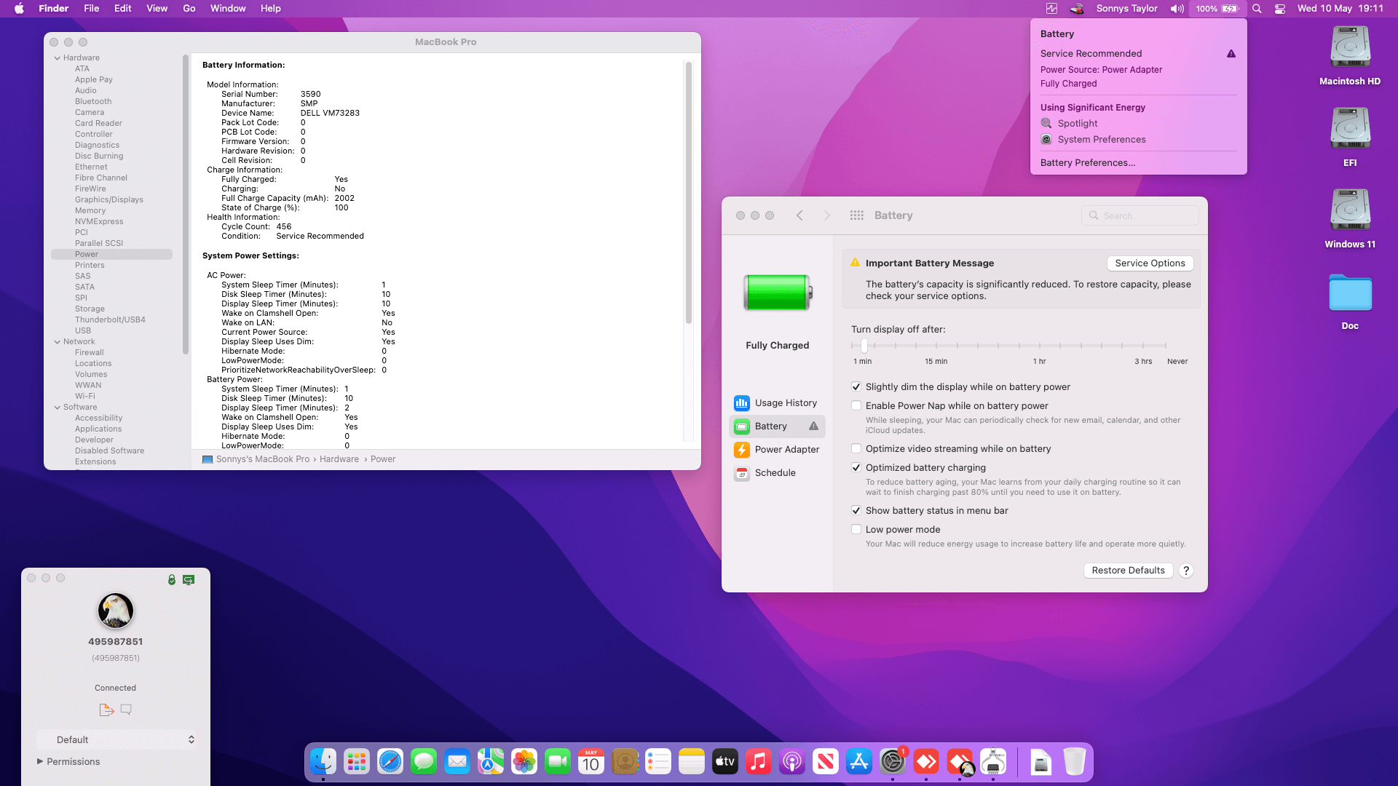Open the Default dropdown in remote panel
1398x786 pixels.
point(116,739)
